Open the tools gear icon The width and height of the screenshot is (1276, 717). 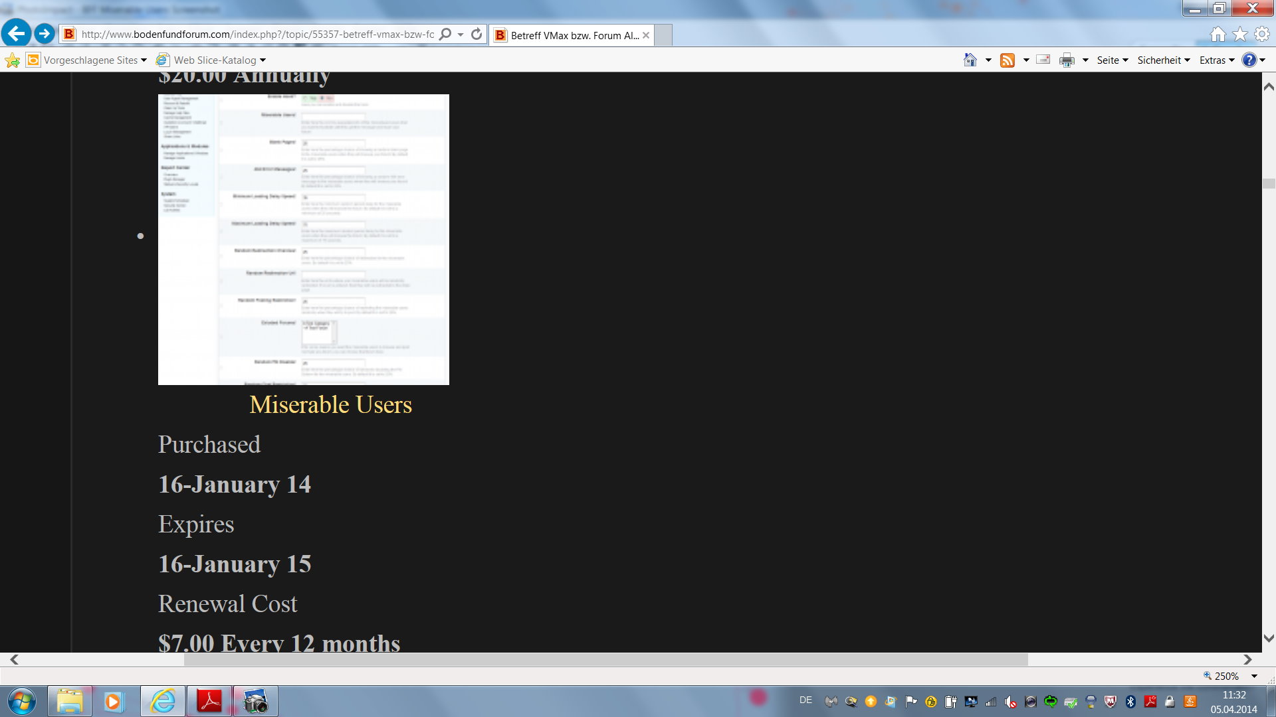[x=1262, y=35]
